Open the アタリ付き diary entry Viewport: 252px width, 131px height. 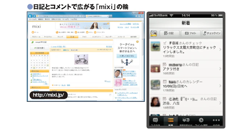(x=186, y=69)
